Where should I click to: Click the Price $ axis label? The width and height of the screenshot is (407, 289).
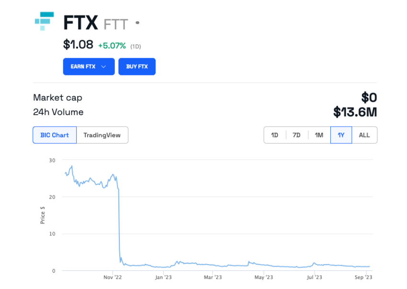[44, 216]
